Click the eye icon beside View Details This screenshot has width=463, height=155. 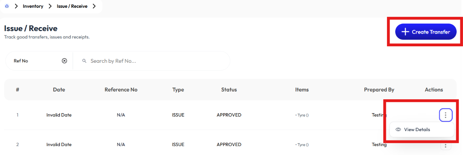398,130
